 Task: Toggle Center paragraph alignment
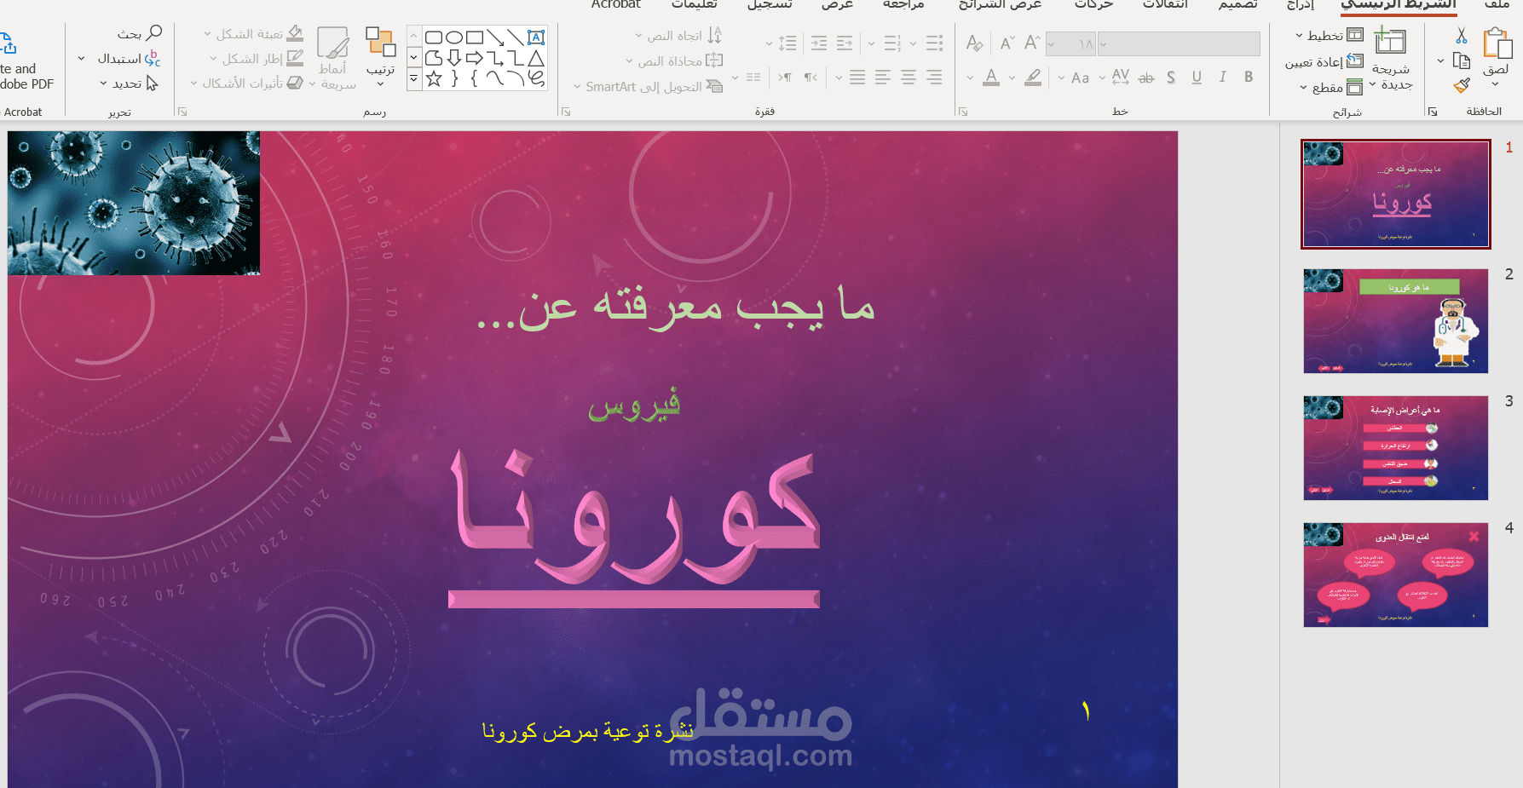point(909,78)
